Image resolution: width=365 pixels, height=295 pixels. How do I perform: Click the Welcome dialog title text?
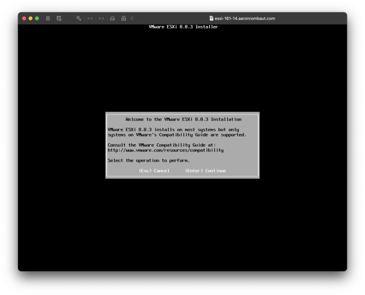[x=183, y=119]
